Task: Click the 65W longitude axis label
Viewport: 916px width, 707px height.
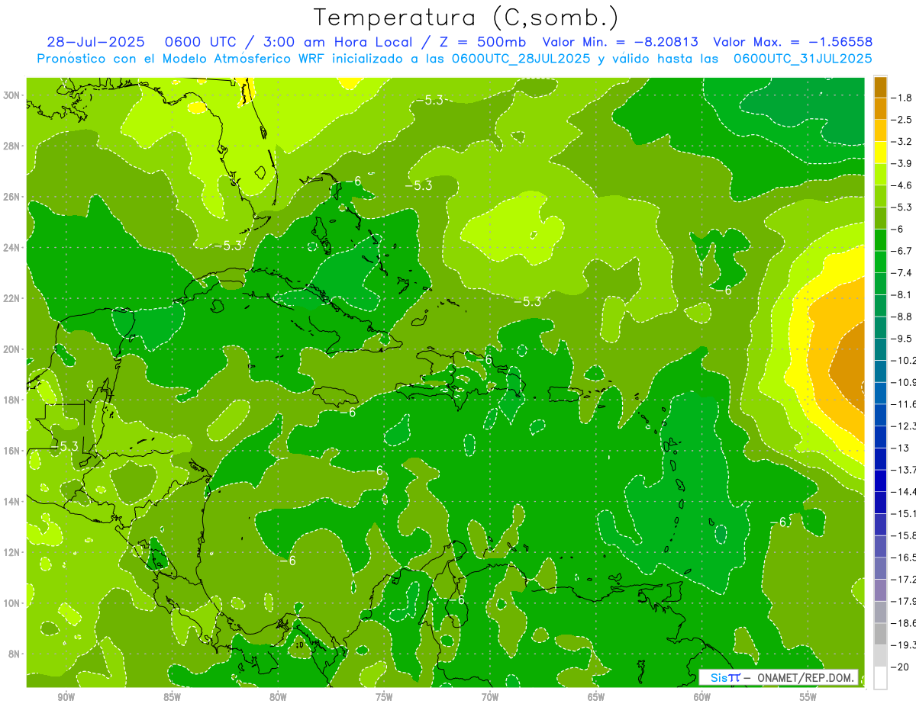Action: [x=596, y=697]
